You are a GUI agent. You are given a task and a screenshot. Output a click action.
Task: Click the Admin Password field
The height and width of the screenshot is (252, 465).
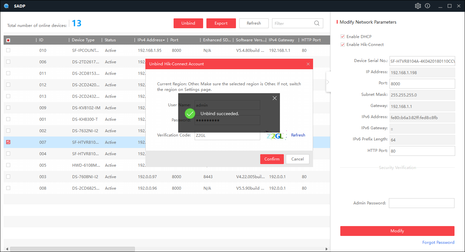click(422, 203)
